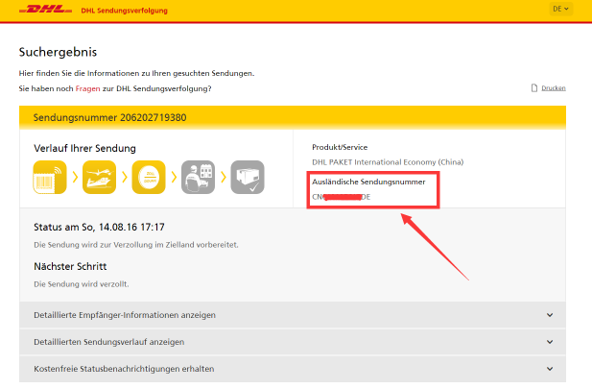Image resolution: width=592 pixels, height=389 pixels.
Task: Click the Verlauf Ihrer Sendung heading
Action: click(84, 148)
